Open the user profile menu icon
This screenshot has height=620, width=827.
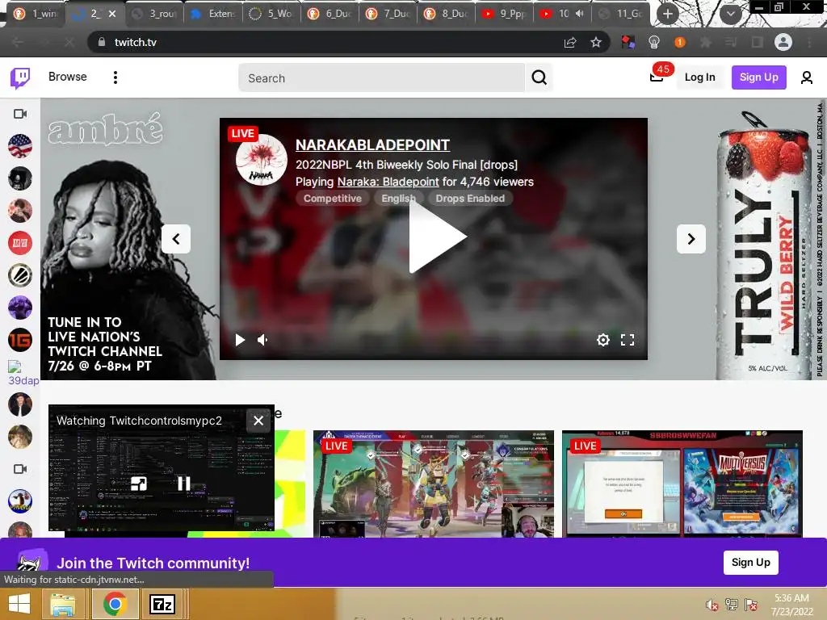806,77
